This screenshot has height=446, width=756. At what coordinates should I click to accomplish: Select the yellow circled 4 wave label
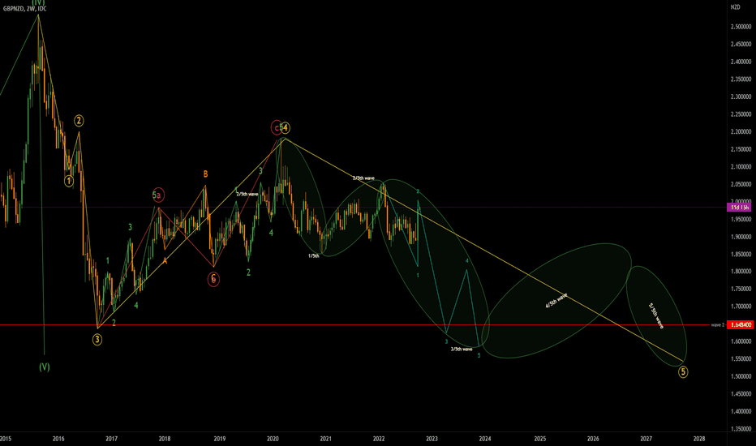(286, 128)
